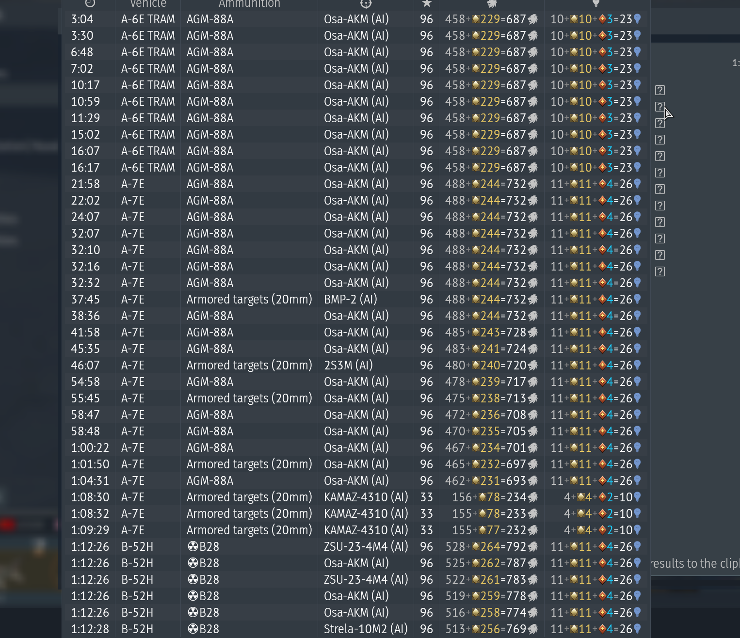Click A-7E in the 38:36 row
The image size is (740, 638).
point(133,316)
